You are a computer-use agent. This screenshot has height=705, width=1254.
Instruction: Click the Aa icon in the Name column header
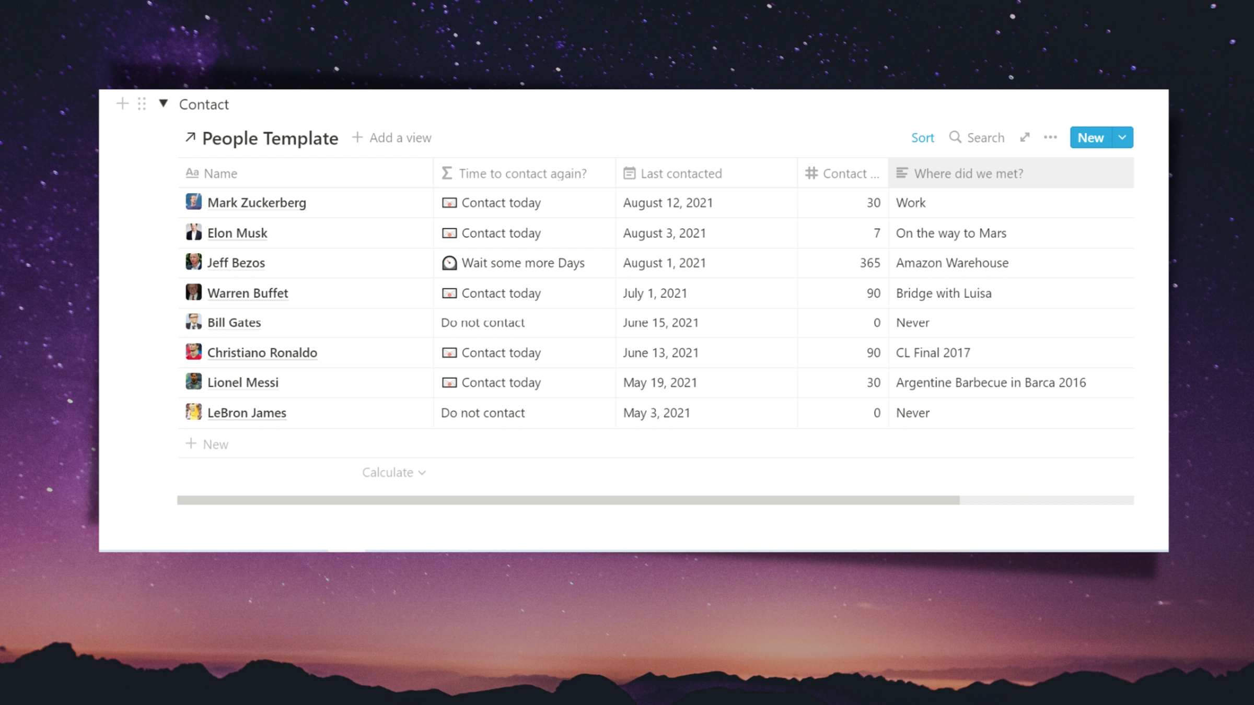tap(193, 173)
